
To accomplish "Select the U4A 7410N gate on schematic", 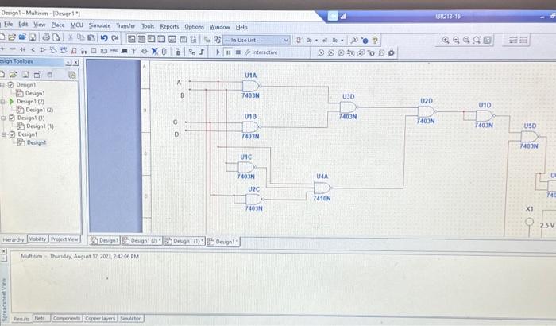I will pyautogui.click(x=322, y=188).
